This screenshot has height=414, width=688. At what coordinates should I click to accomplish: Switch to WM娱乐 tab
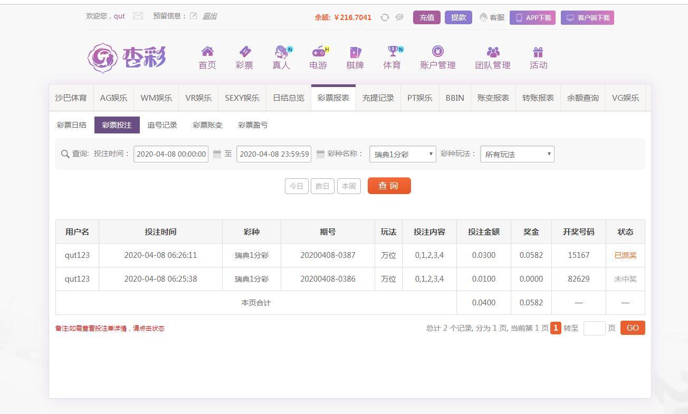tap(156, 98)
